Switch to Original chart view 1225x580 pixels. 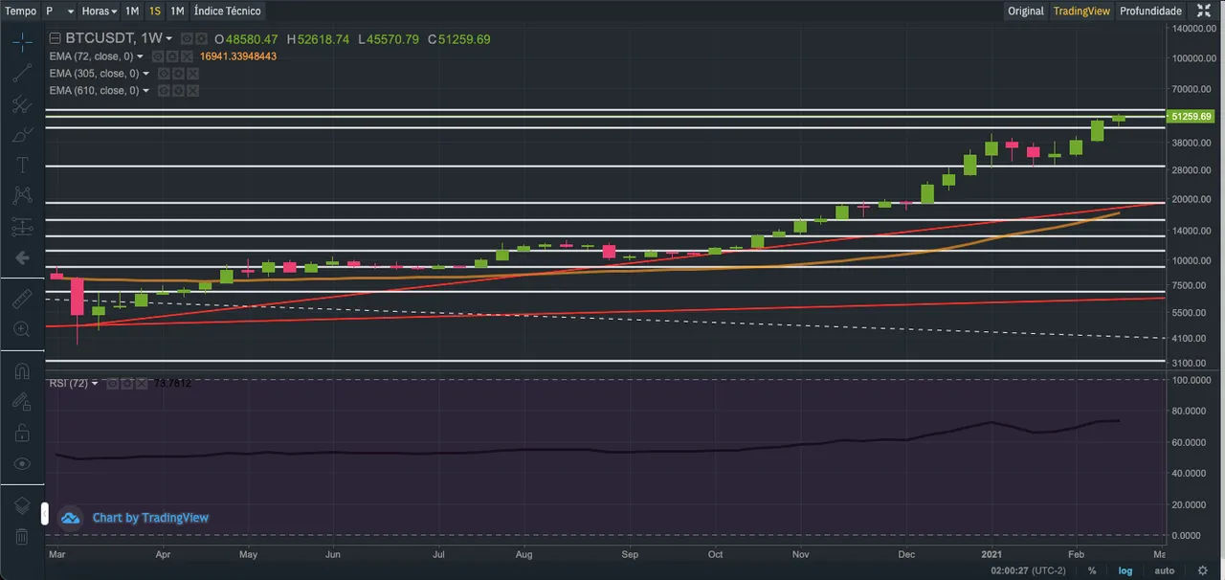(1026, 11)
